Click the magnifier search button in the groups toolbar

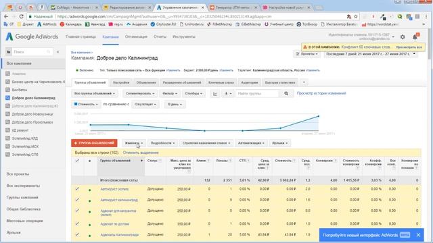click(286, 94)
